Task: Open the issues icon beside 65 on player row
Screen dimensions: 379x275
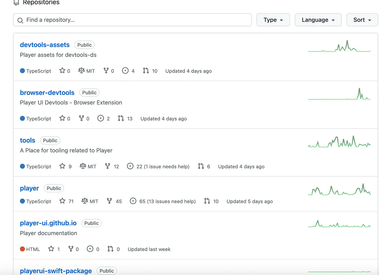Action: [133, 201]
